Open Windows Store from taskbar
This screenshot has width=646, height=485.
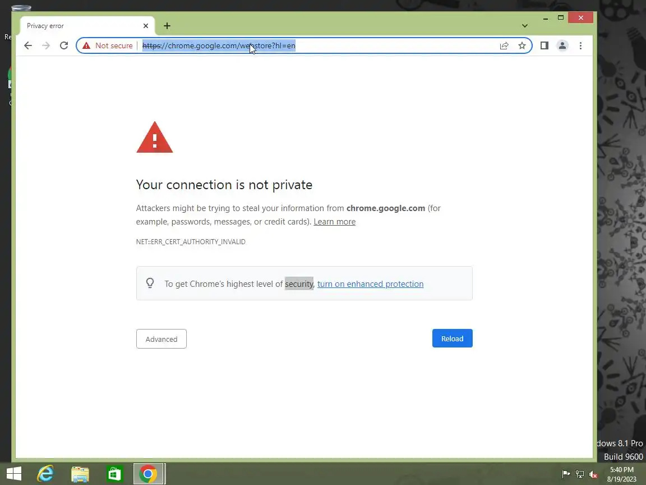pos(114,473)
